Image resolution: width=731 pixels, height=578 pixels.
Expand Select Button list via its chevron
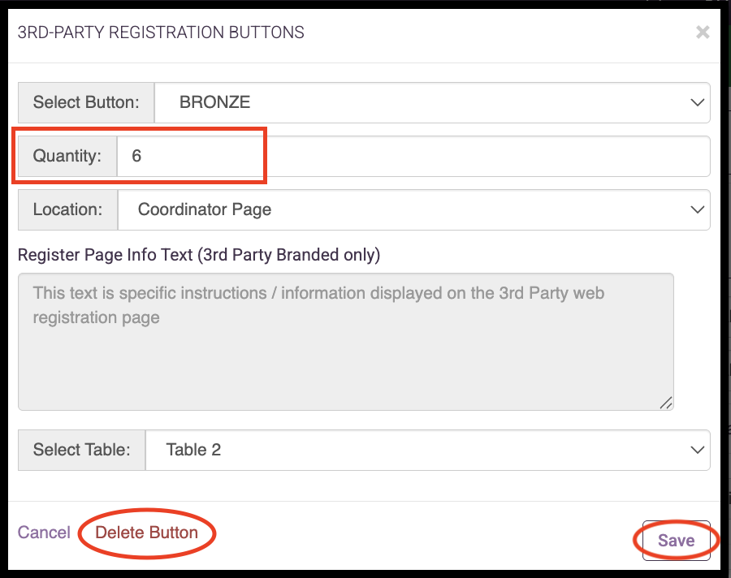point(697,102)
